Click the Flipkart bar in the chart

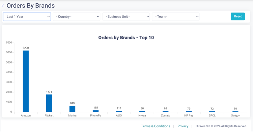point(49,103)
